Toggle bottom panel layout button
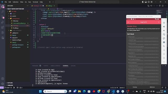Viewport: 168px width, 94px height. (146, 2)
